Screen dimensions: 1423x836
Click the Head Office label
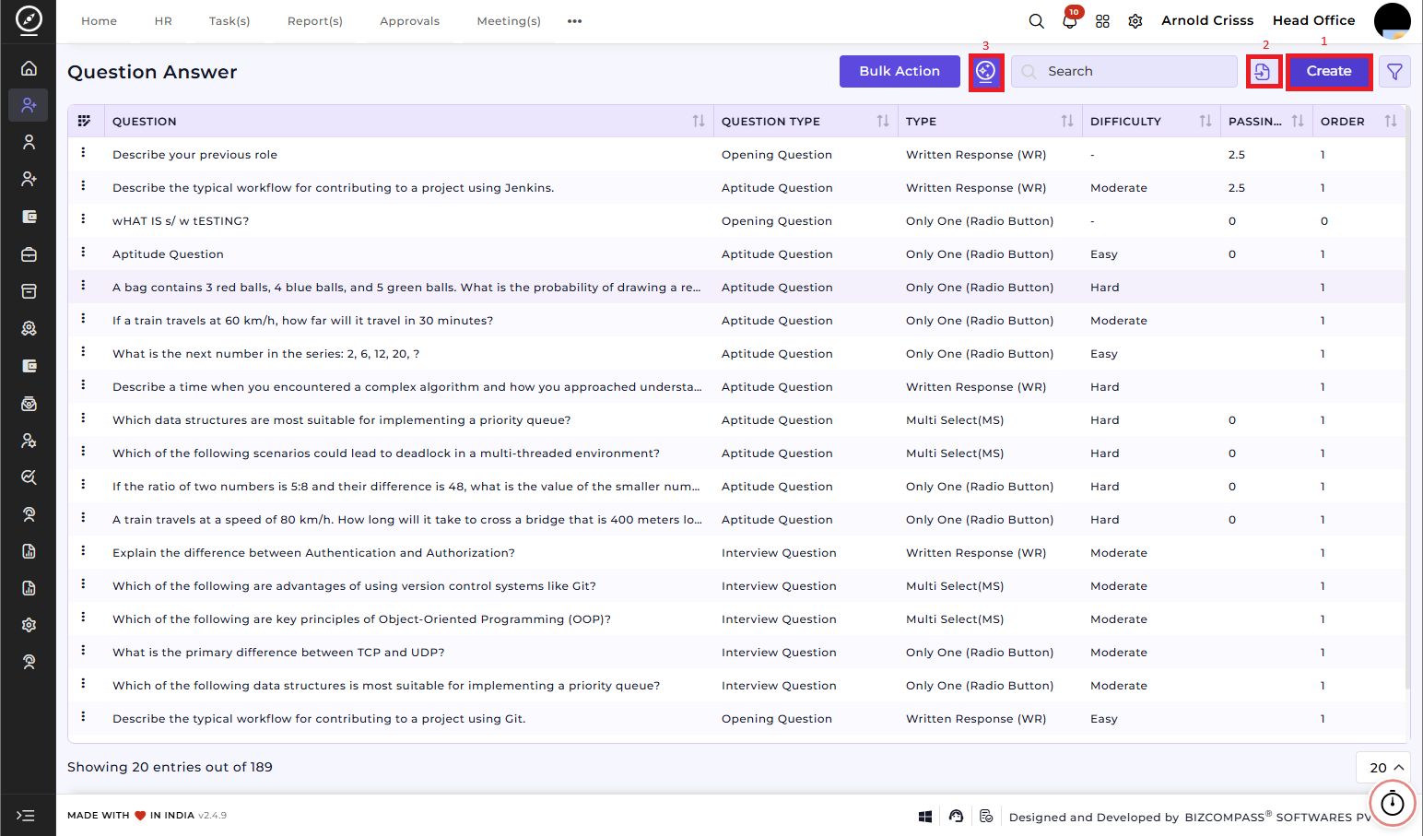tap(1314, 20)
